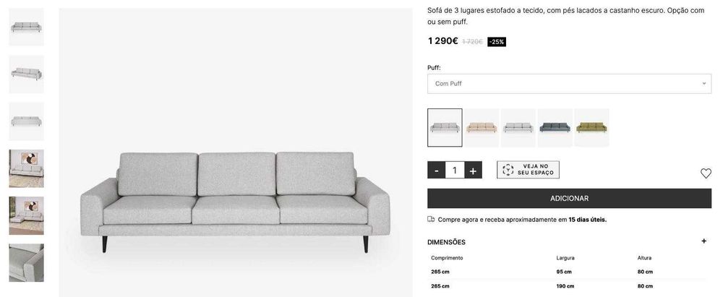Open the Puff dropdown
The height and width of the screenshot is (297, 723).
tap(569, 84)
